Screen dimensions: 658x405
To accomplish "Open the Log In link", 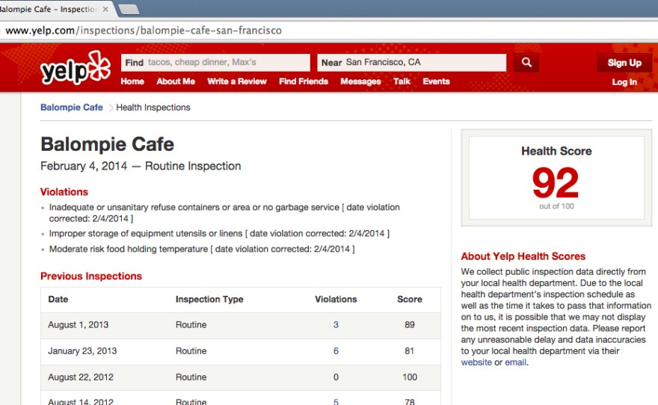I will click(x=624, y=82).
